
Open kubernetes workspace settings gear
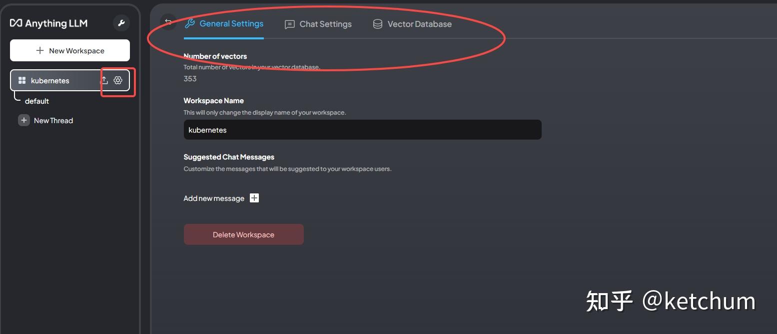pyautogui.click(x=118, y=80)
